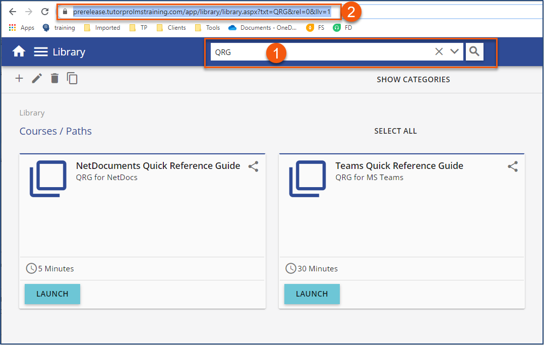Share the NetDocuments Quick Reference Guide
This screenshot has height=346, width=545.
(254, 166)
